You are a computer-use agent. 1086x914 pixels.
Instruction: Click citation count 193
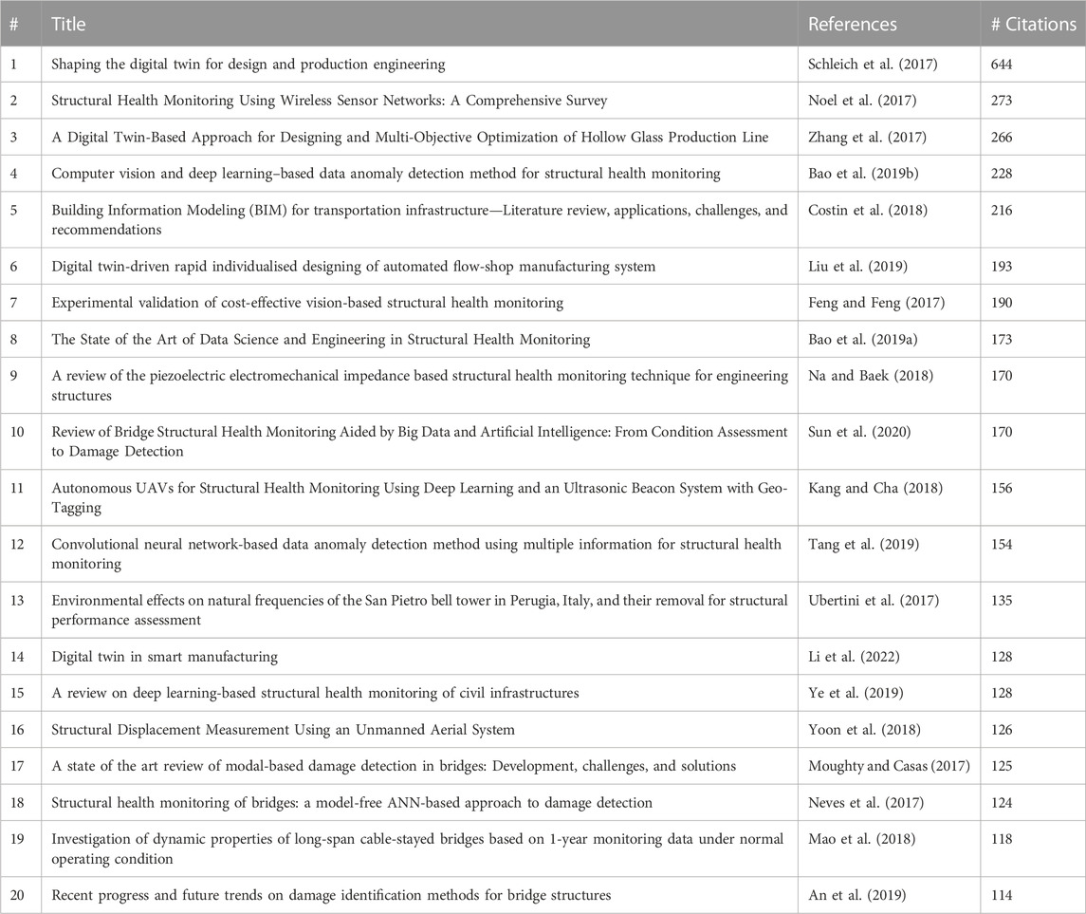[x=1002, y=267]
